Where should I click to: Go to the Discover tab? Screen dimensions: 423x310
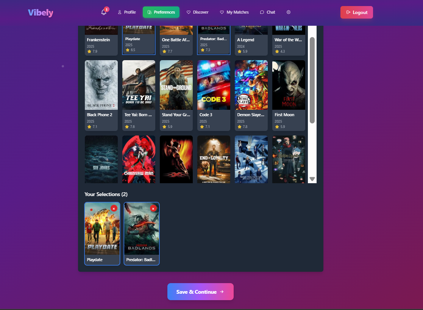tap(197, 12)
